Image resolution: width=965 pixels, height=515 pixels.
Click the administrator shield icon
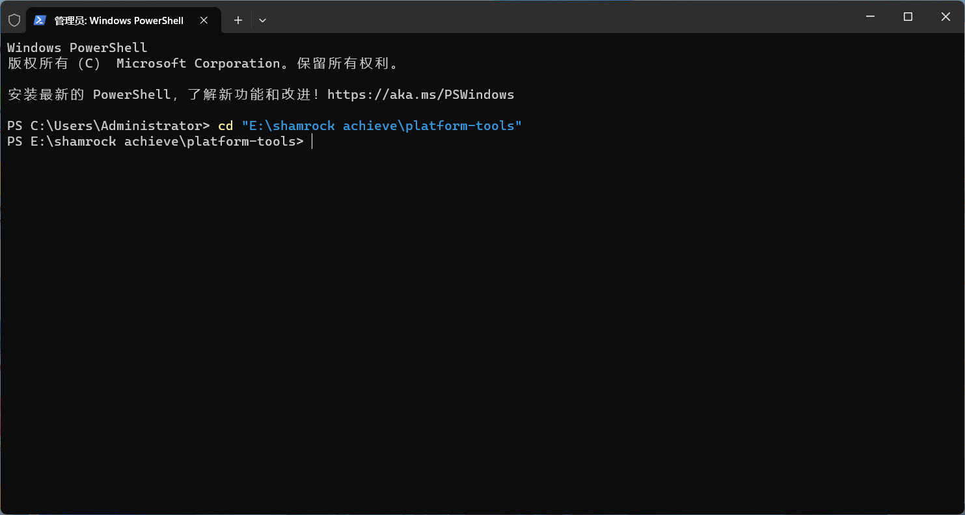pos(14,20)
